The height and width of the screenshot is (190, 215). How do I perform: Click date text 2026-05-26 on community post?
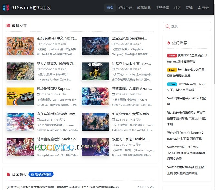click(x=145, y=187)
